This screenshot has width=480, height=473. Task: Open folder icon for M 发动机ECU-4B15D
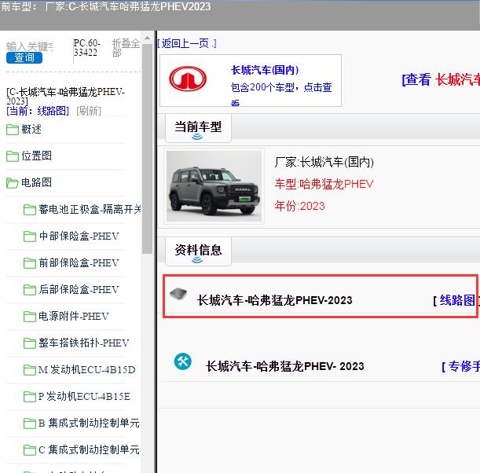point(30,370)
